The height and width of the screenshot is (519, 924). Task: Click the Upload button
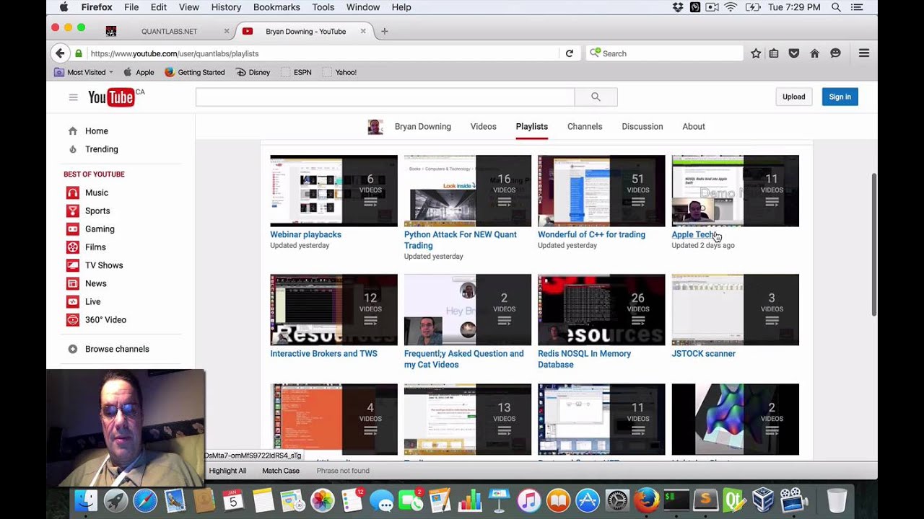tap(793, 97)
